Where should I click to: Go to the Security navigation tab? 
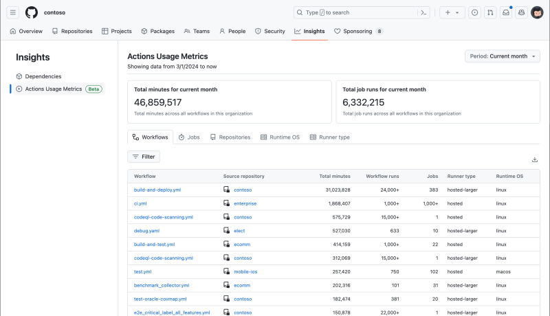click(269, 31)
